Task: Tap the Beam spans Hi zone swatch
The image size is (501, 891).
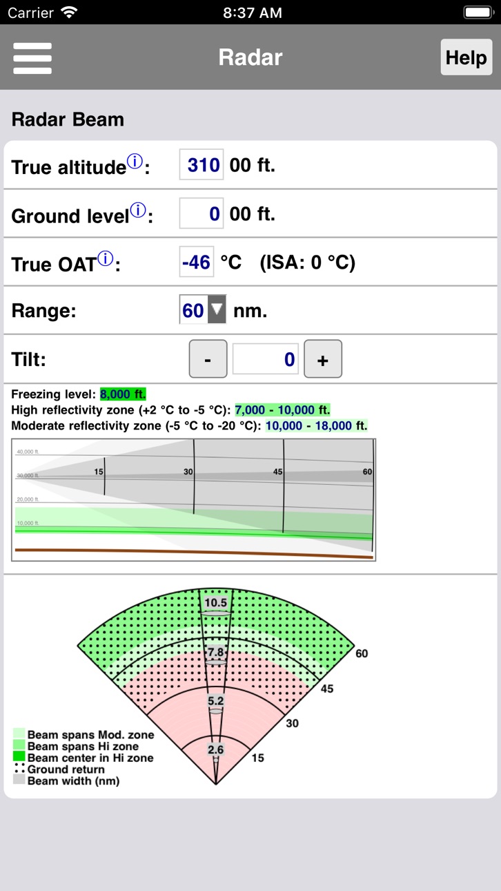Action: pyautogui.click(x=19, y=746)
